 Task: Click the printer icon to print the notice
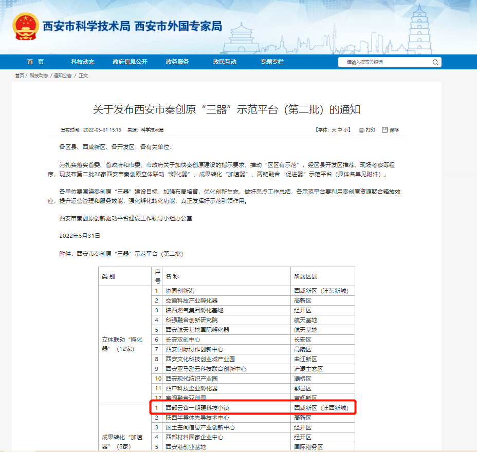coord(361,130)
